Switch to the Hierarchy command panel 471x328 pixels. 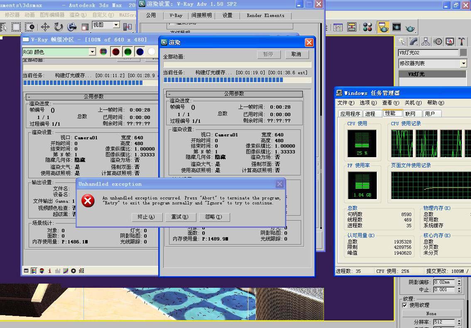coord(426,41)
